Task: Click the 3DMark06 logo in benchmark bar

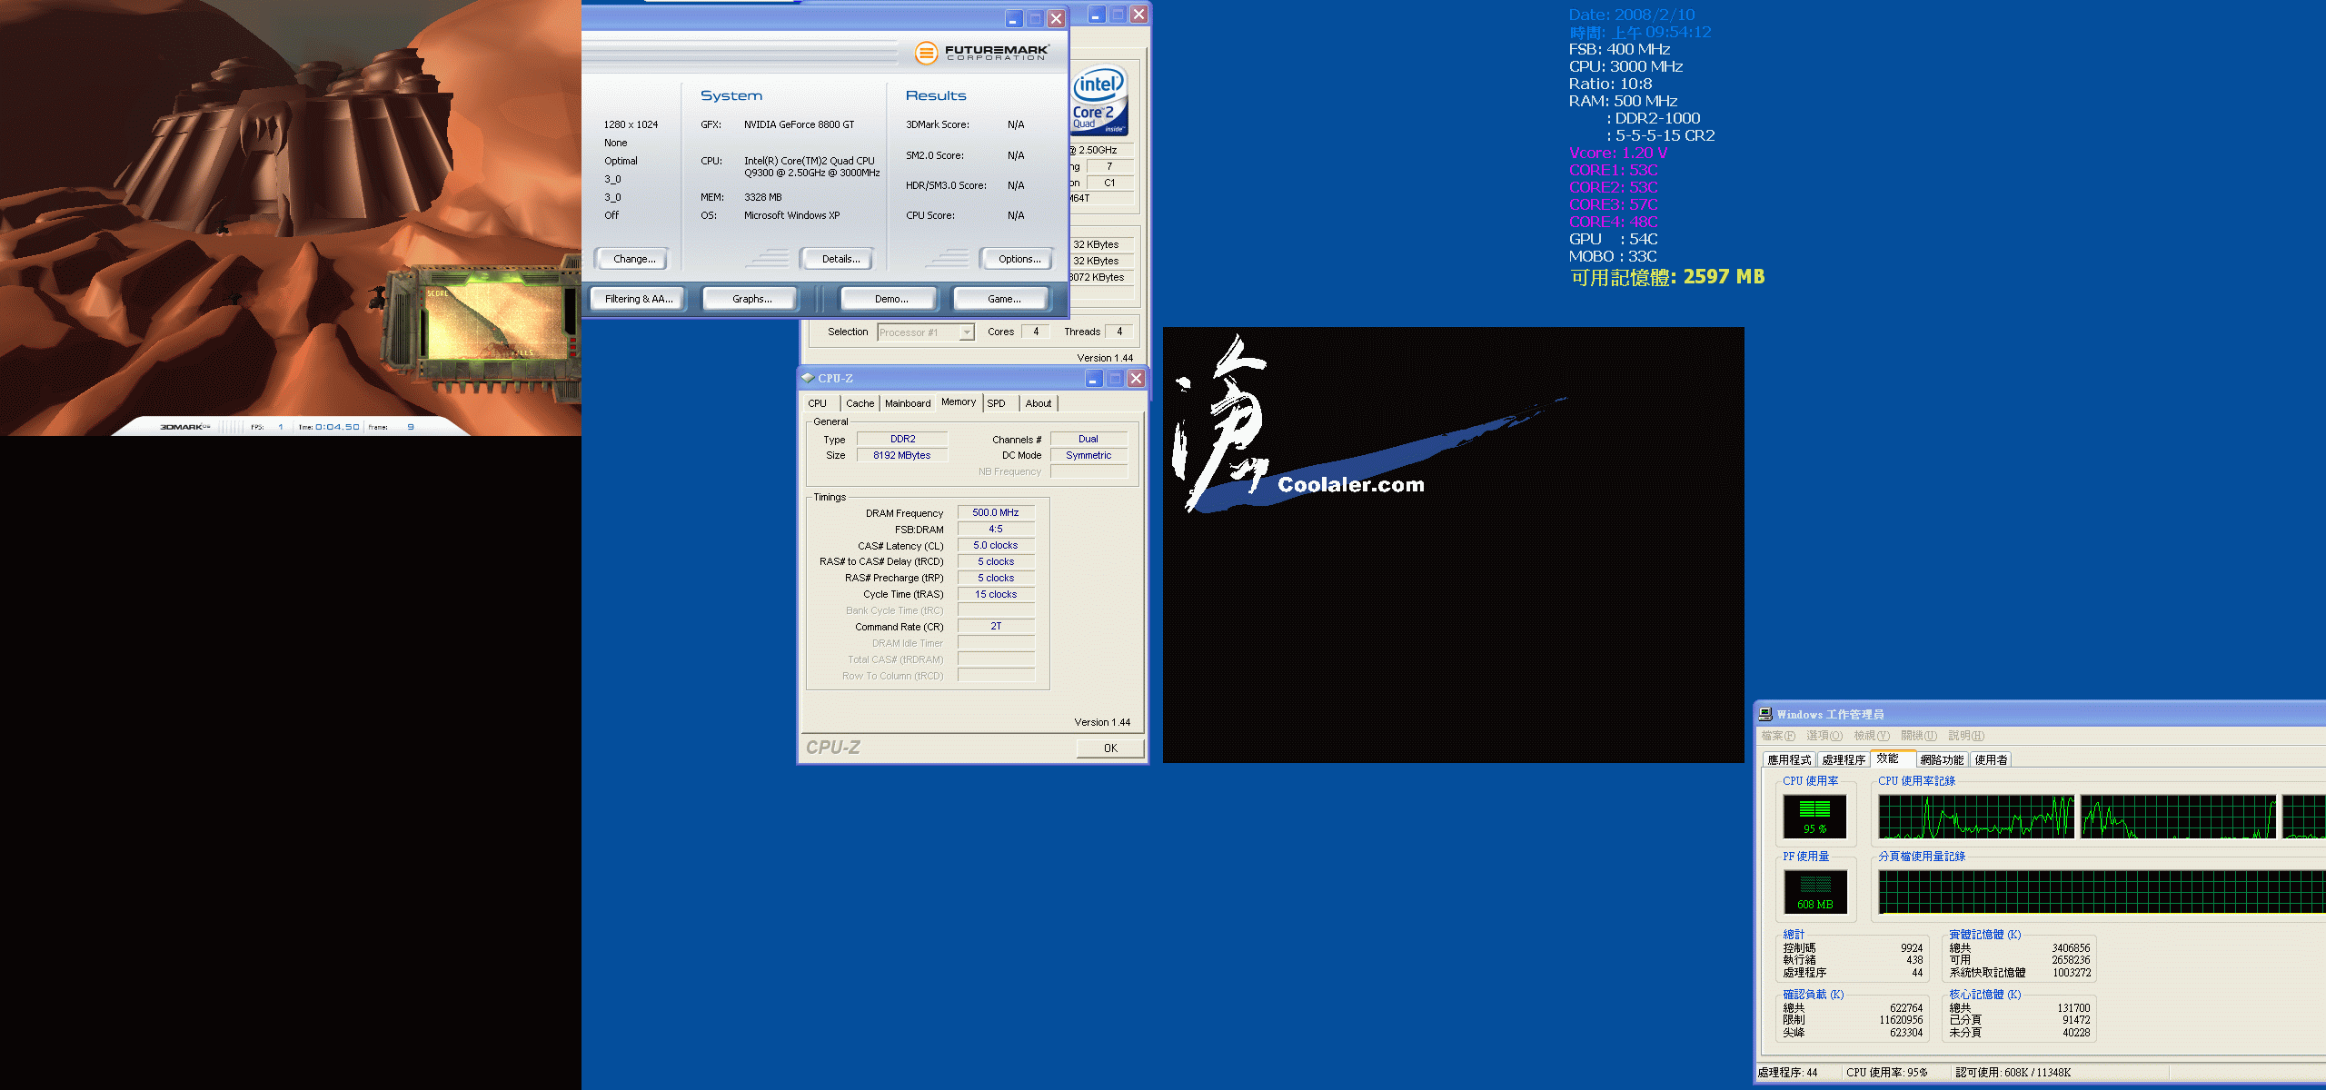Action: (185, 427)
